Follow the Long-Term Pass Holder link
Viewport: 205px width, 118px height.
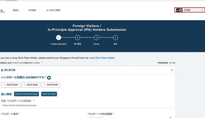[x=102, y=58]
